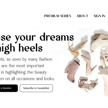Image resolution: width=108 pixels, height=108 pixels.
Task: Select the ruffled strappy stiletto sandal
Action: tap(88, 85)
